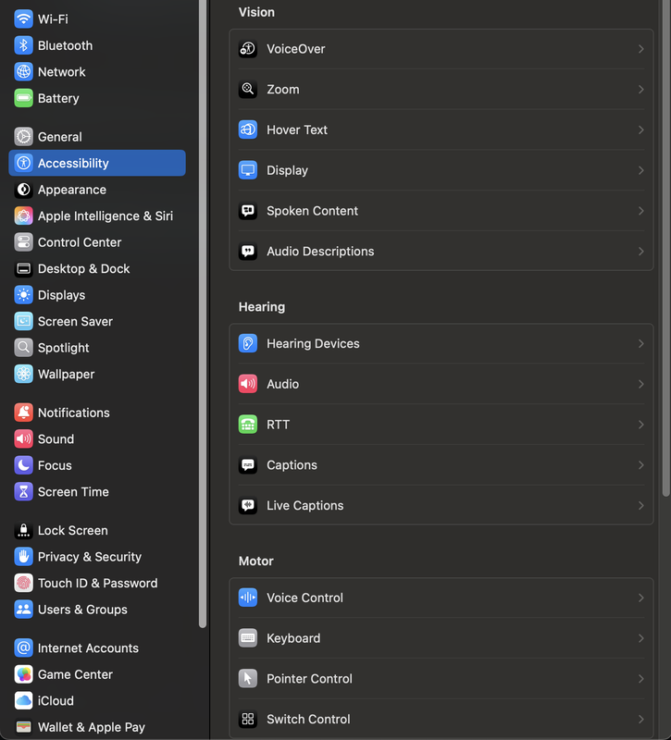This screenshot has width=671, height=740.
Task: Open the Audio row chevron in Hearing
Action: pyautogui.click(x=640, y=384)
